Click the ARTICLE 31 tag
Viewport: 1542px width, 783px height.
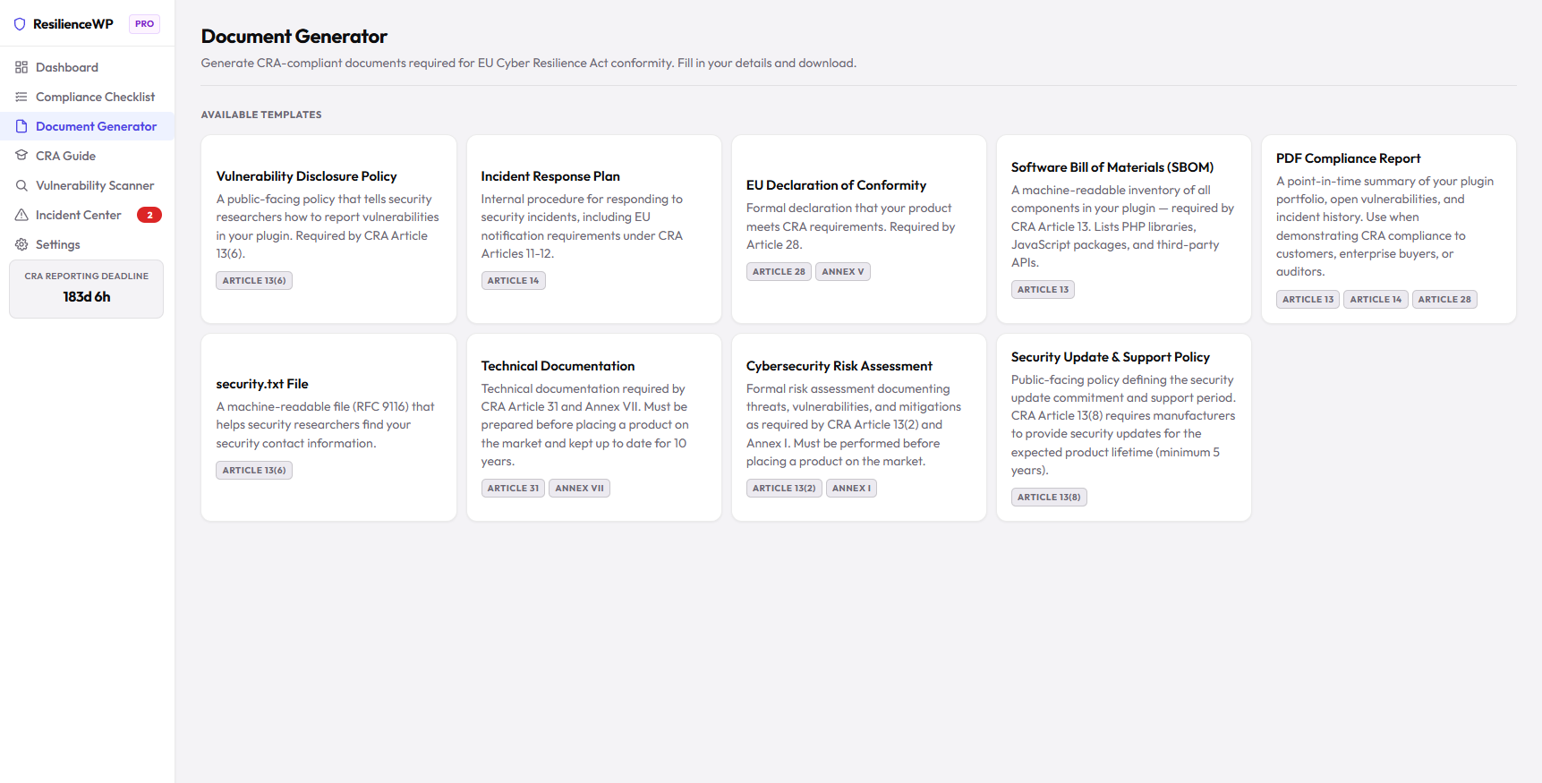pos(513,489)
